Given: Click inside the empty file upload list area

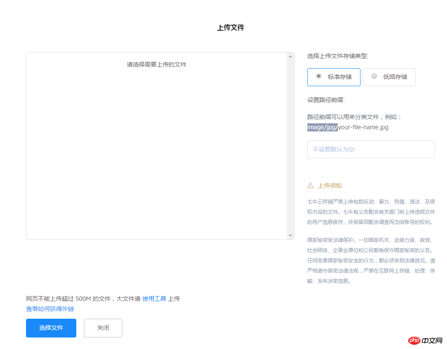Looking at the screenshot, I should pyautogui.click(x=158, y=149).
